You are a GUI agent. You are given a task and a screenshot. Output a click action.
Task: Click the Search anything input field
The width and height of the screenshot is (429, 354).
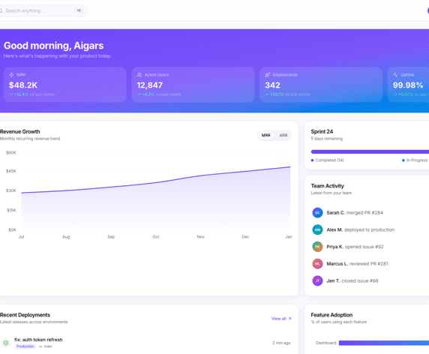tap(43, 10)
